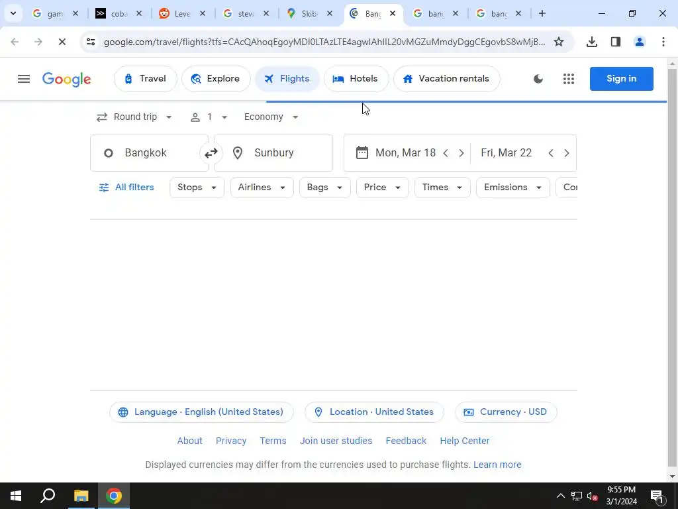Click the muted volume tray icon

click(x=592, y=496)
